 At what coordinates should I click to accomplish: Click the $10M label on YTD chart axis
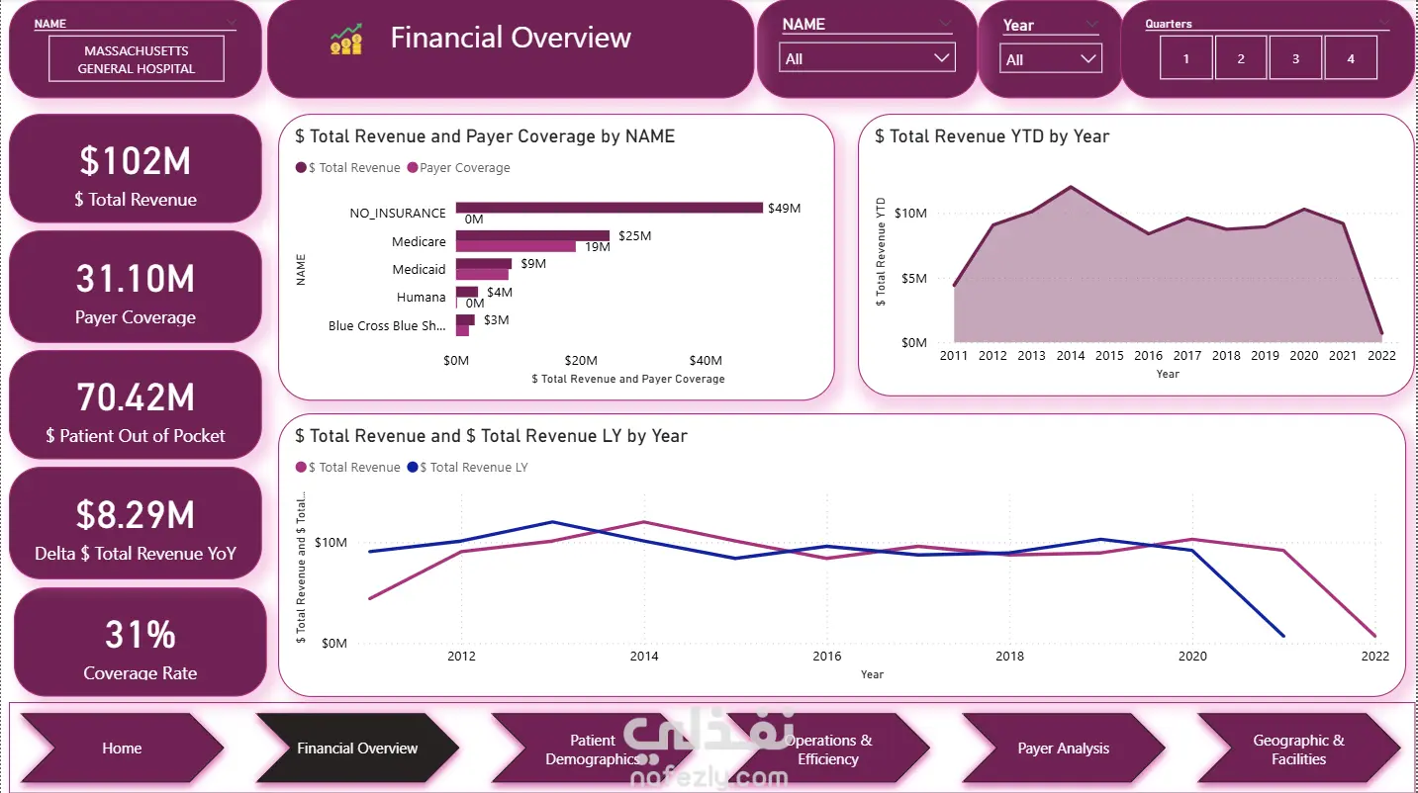click(910, 214)
